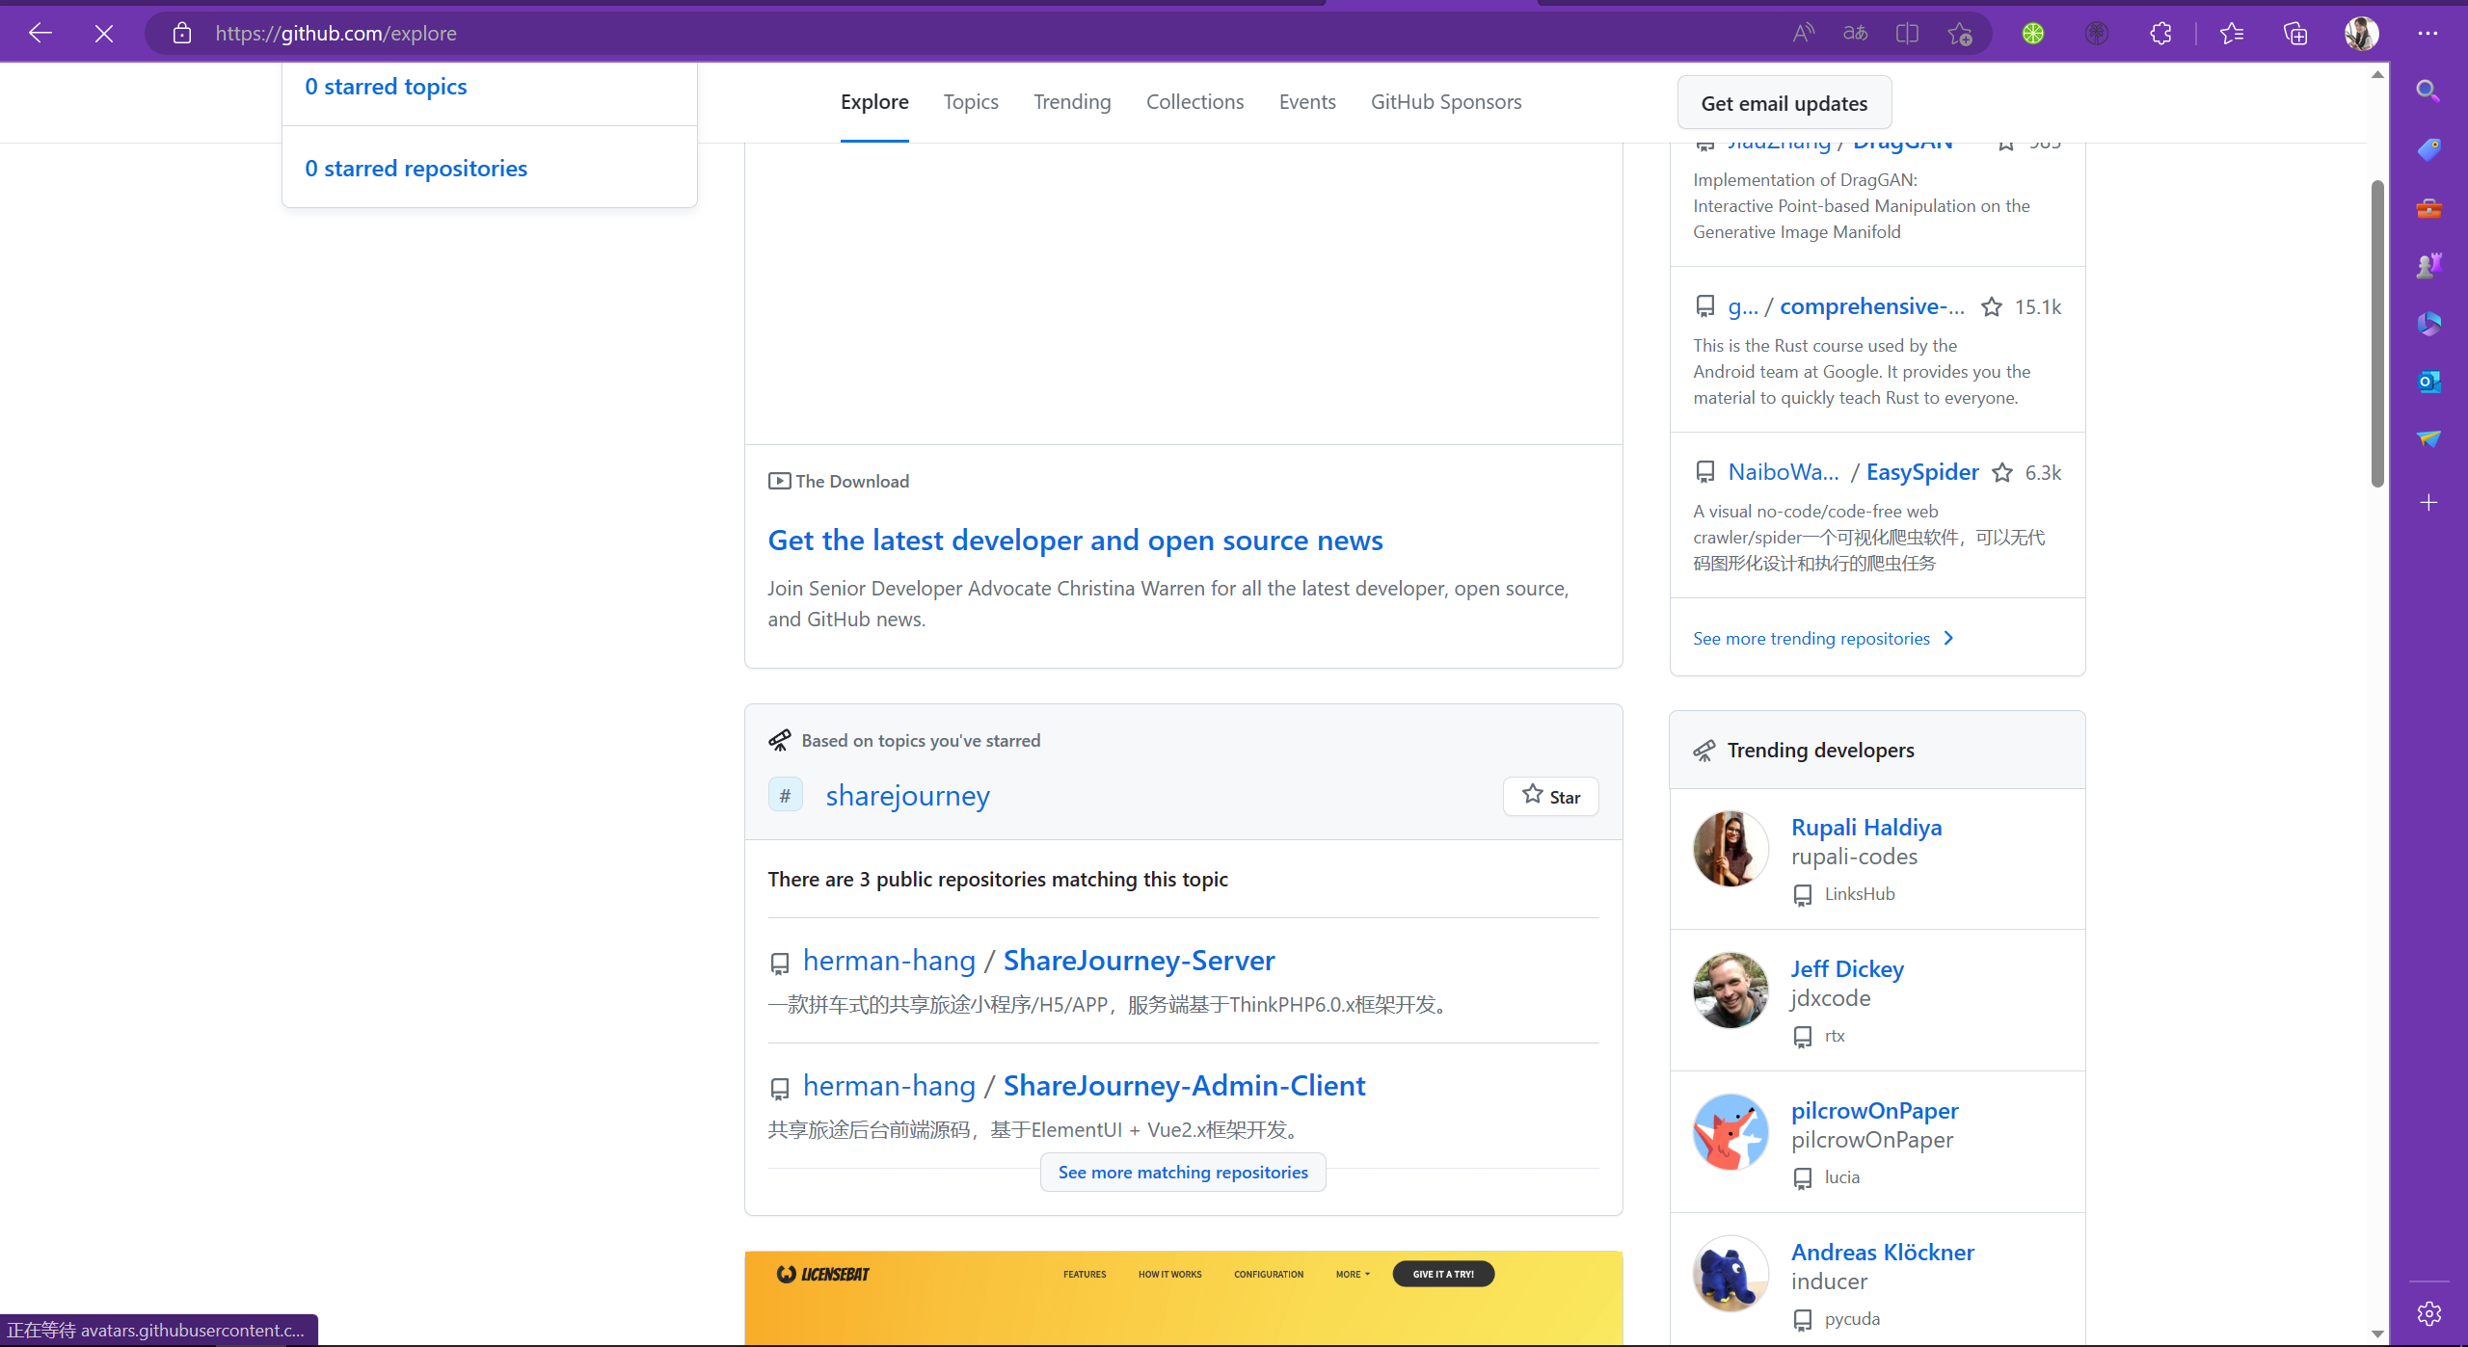
Task: Switch to GitHub Sponsors tab
Action: tap(1446, 102)
